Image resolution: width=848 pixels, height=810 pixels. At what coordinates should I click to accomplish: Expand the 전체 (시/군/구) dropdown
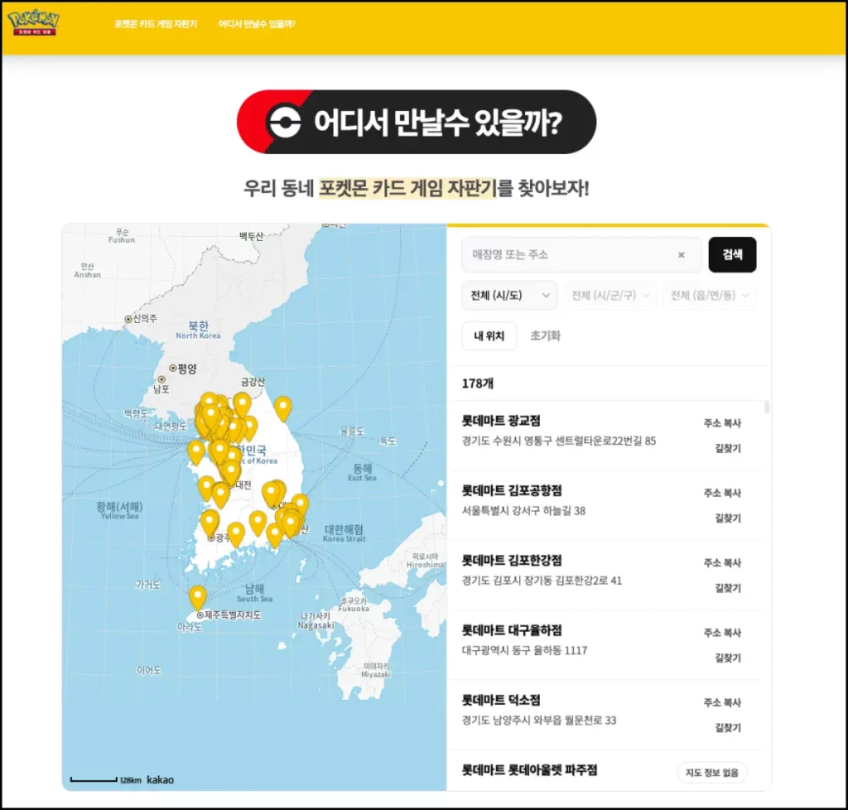click(x=609, y=295)
